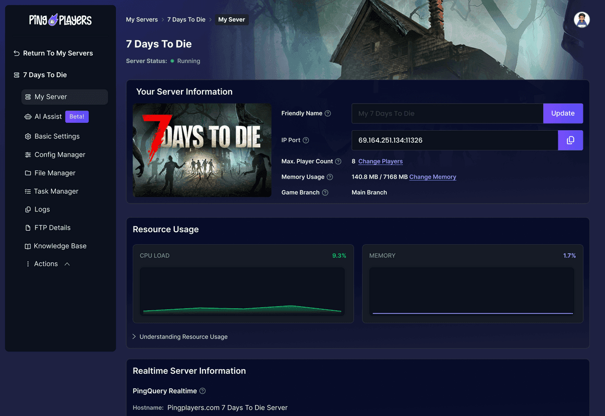
Task: Click the My Sever breadcrumb
Action: click(x=232, y=20)
